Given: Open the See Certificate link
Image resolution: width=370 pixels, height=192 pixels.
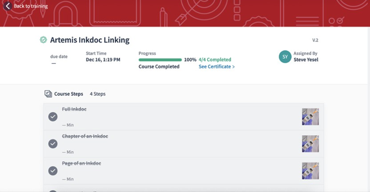Looking at the screenshot, I should coord(216,66).
